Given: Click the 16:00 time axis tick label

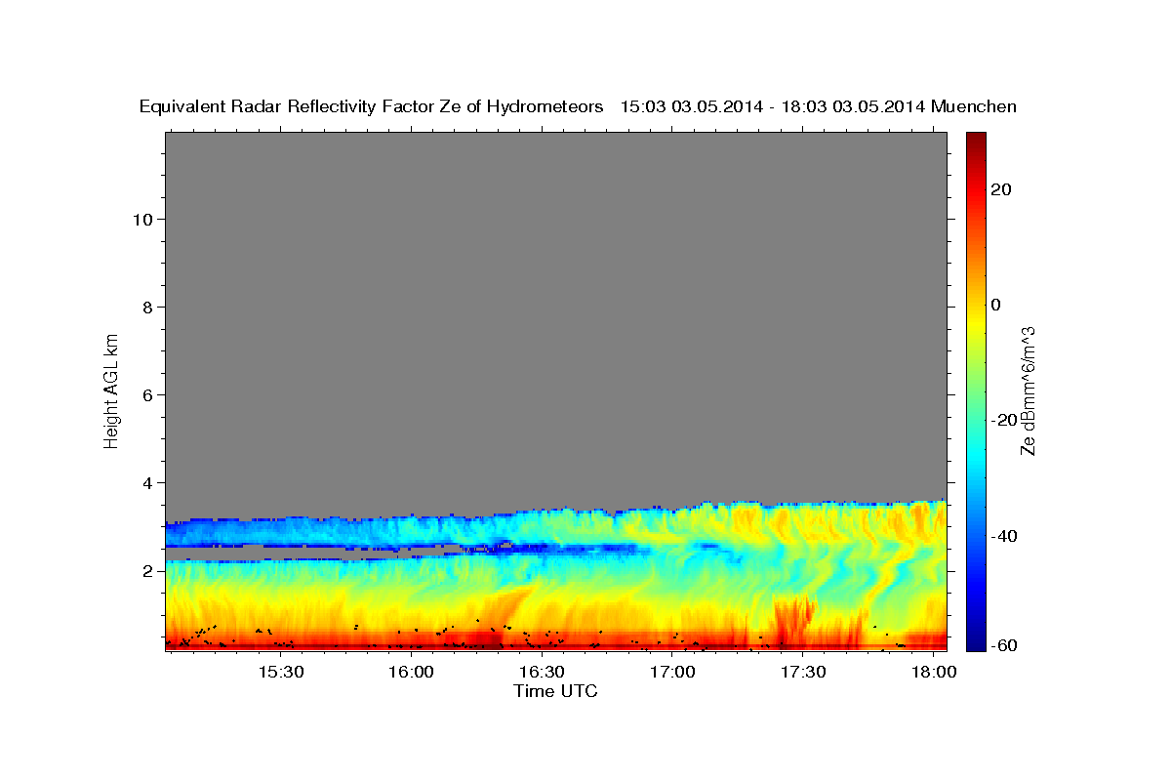Looking at the screenshot, I should pos(412,673).
